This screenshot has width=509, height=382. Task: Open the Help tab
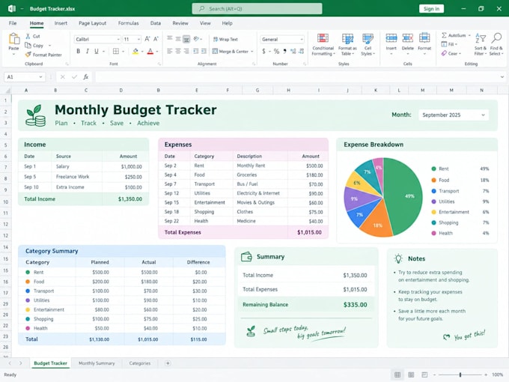pyautogui.click(x=228, y=23)
